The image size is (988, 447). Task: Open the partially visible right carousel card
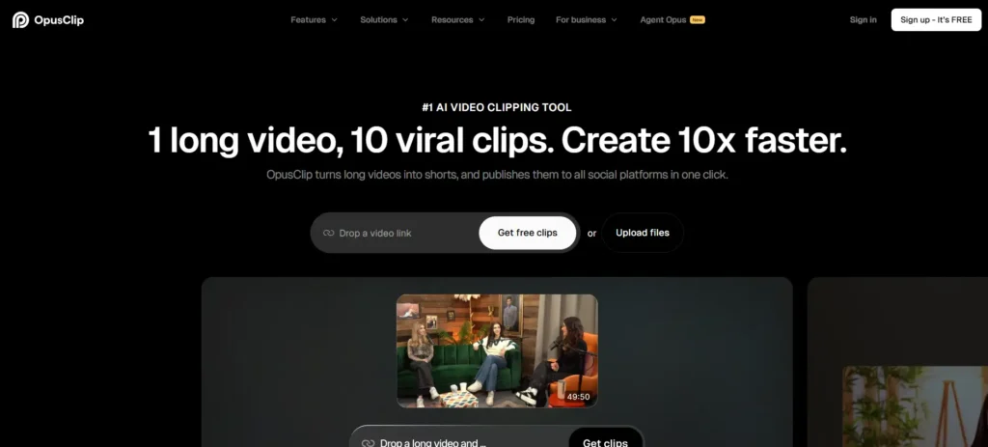click(x=897, y=362)
